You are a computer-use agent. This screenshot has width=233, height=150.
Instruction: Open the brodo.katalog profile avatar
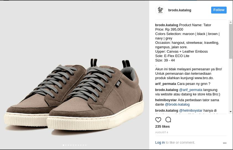coord(160,10)
